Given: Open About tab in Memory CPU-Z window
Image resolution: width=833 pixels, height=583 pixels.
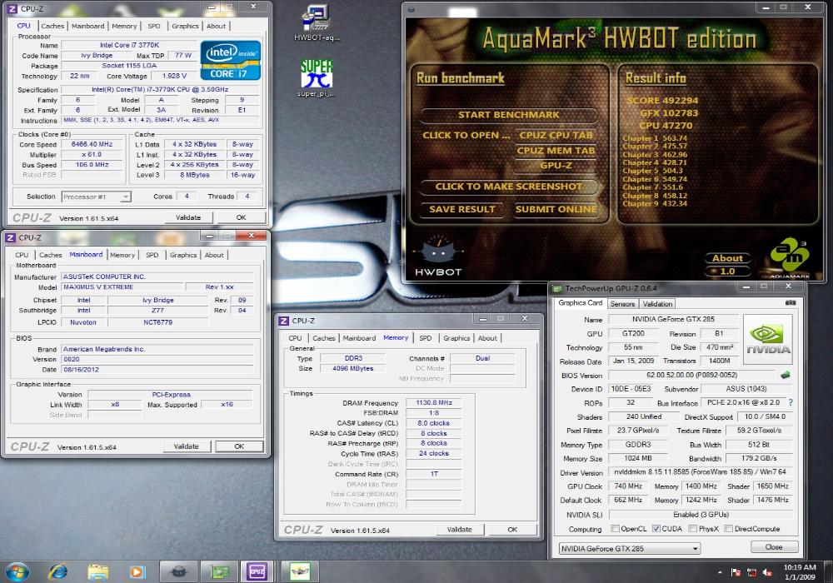Looking at the screenshot, I should 487,337.
